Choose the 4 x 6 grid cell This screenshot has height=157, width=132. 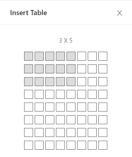(x=82, y=94)
